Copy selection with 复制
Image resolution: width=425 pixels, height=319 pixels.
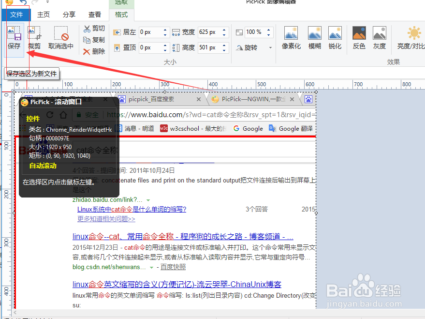tap(94, 40)
